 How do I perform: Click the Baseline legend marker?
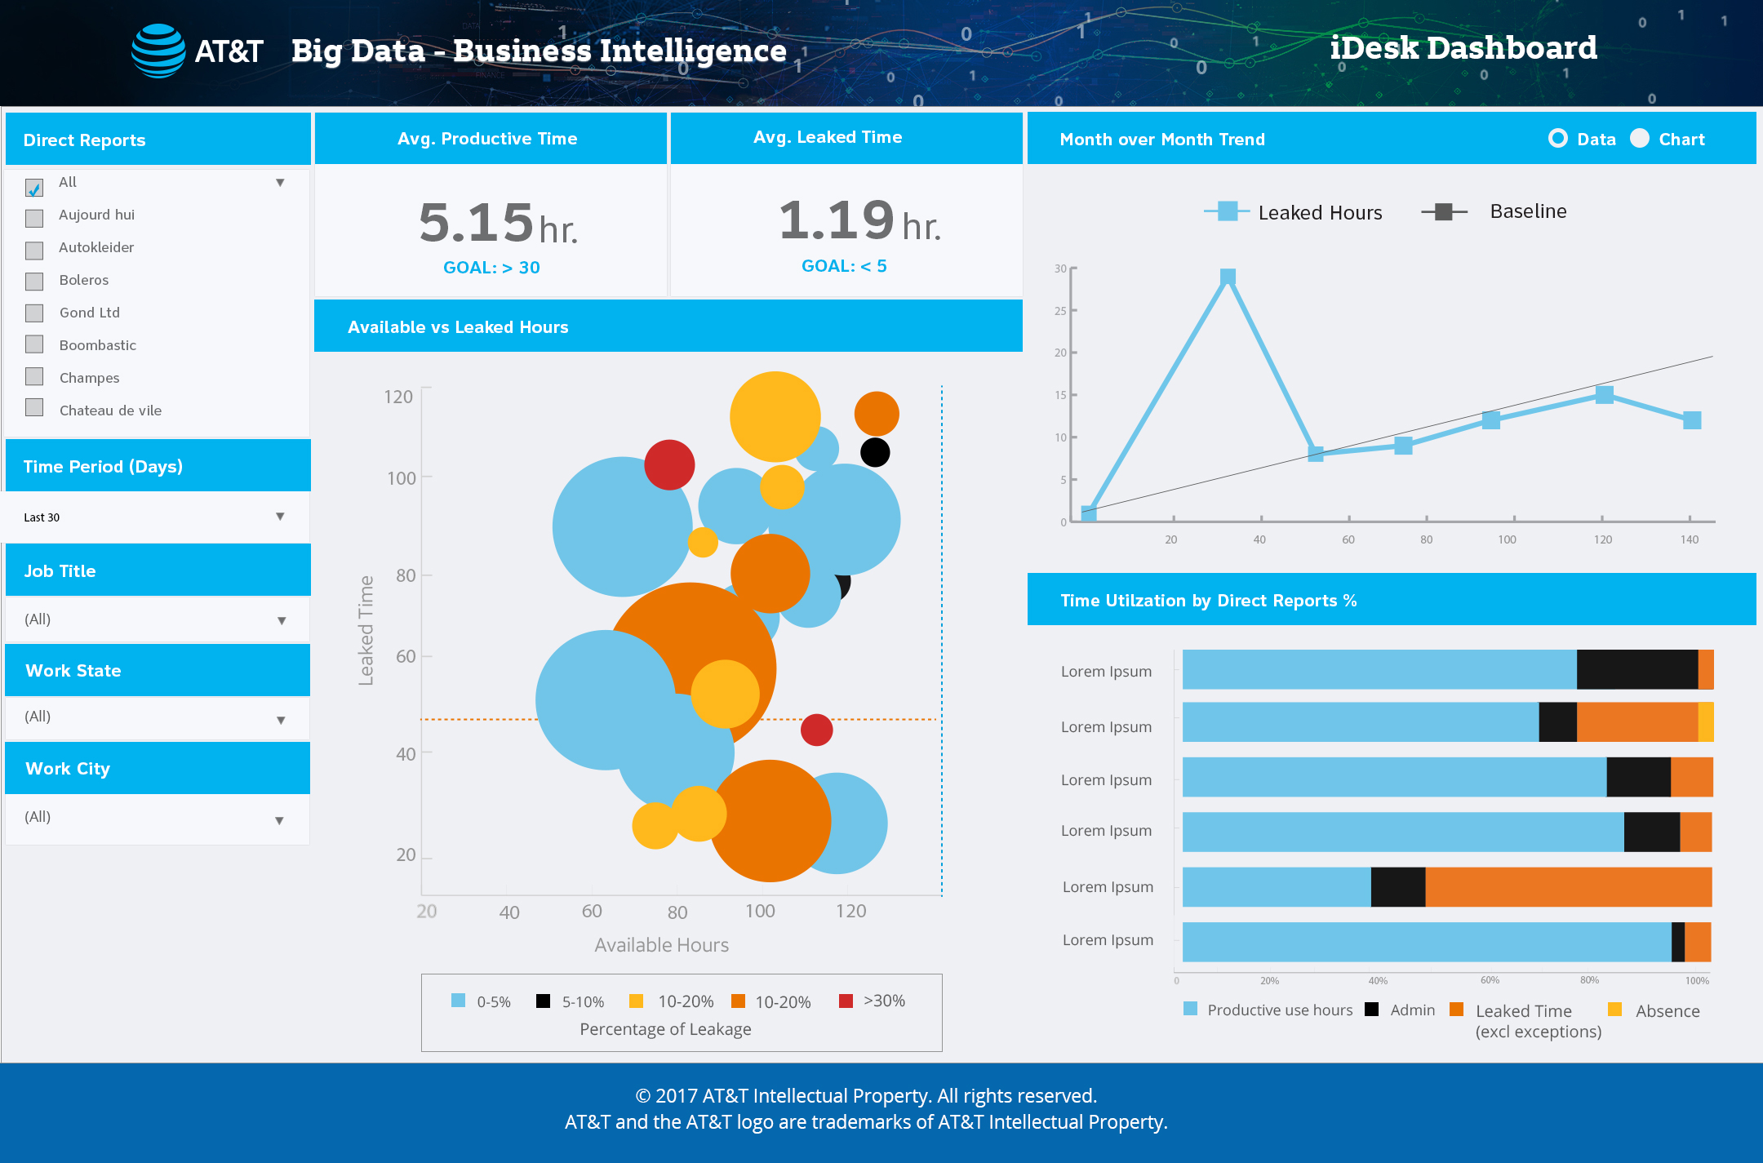(x=1443, y=212)
